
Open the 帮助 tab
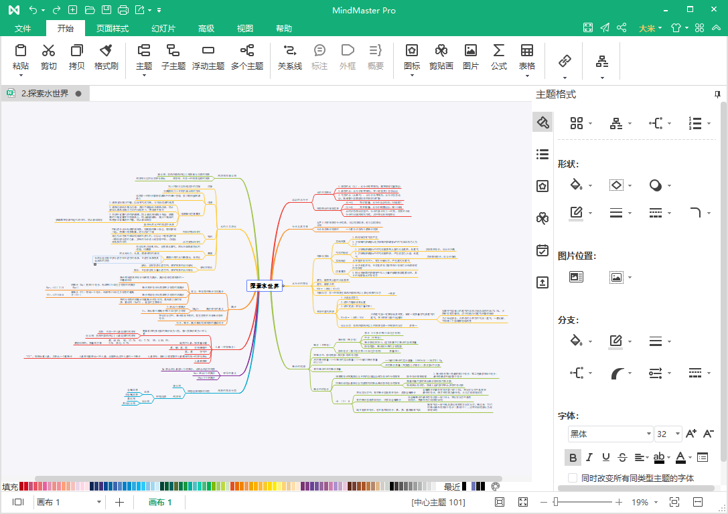coord(284,28)
